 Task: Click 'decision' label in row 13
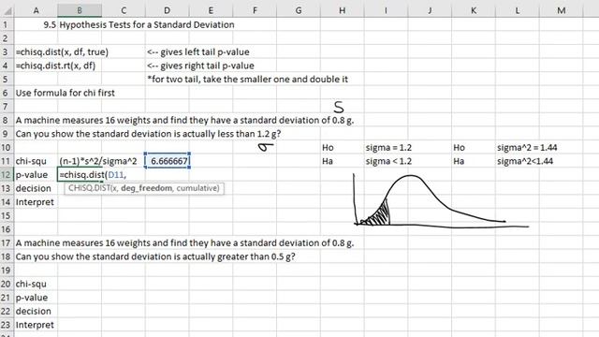(x=34, y=188)
